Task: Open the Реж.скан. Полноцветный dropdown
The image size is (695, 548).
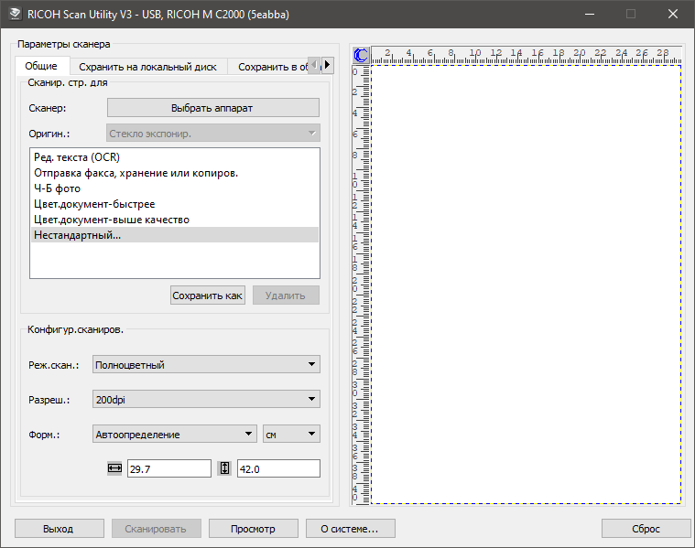Action: 206,365
